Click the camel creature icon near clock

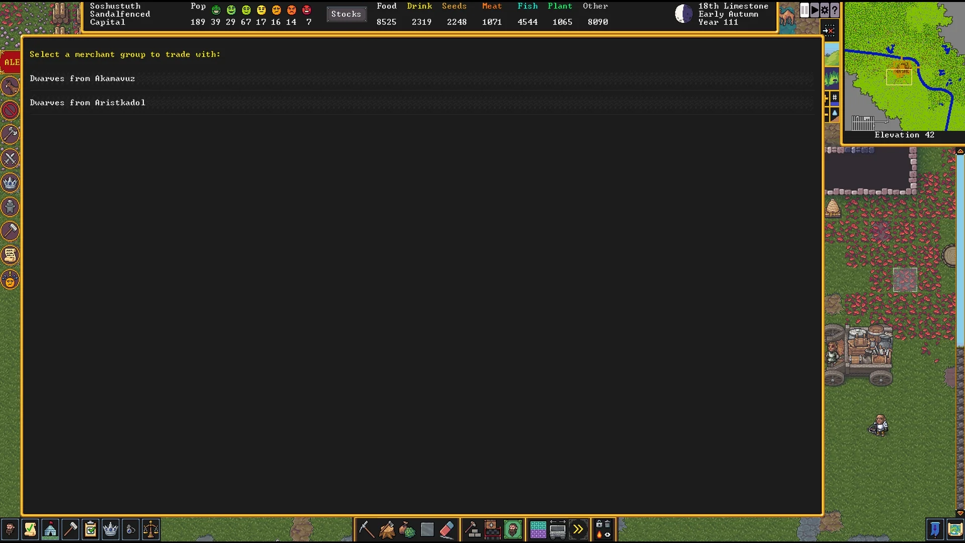[788, 17]
